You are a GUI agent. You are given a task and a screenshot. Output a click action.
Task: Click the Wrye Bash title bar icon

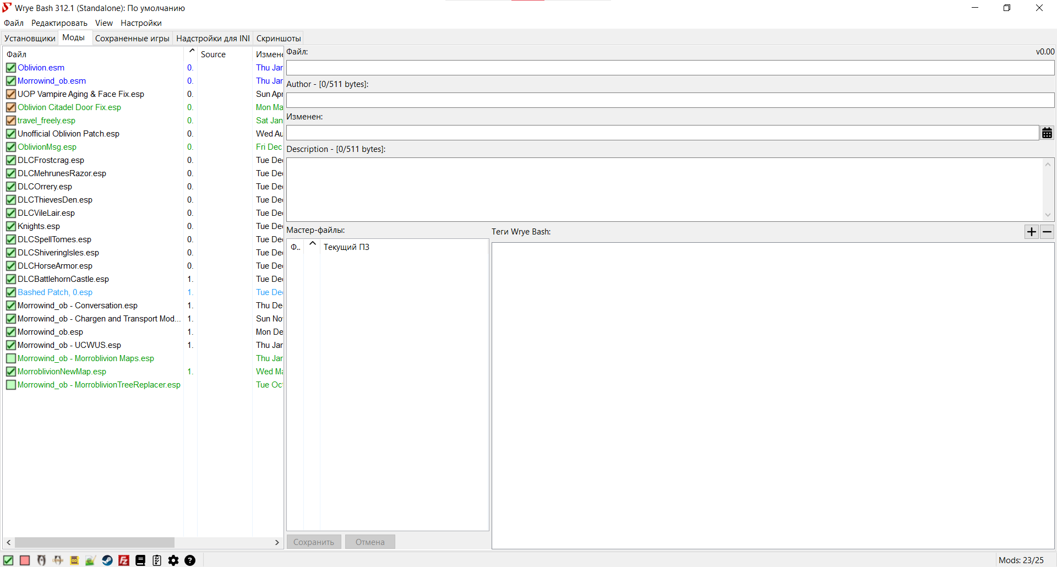click(7, 8)
